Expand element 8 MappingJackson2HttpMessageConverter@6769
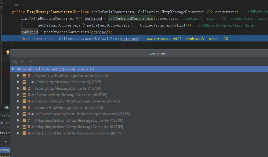268x157 pixels. (18, 127)
